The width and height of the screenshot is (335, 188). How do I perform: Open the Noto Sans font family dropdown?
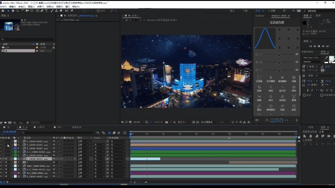313,58
